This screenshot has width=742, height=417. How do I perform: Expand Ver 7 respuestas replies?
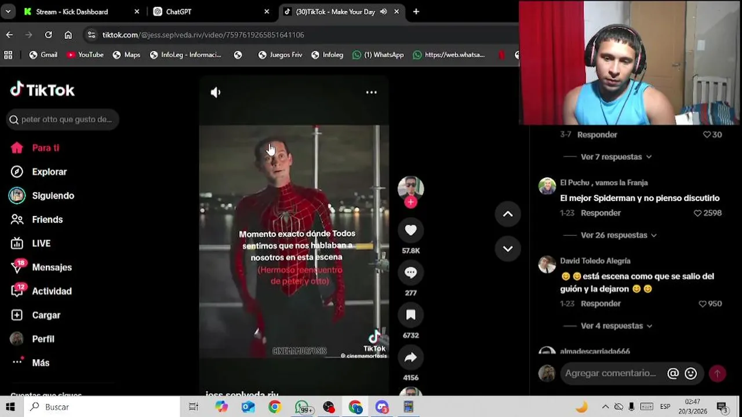(x=616, y=157)
